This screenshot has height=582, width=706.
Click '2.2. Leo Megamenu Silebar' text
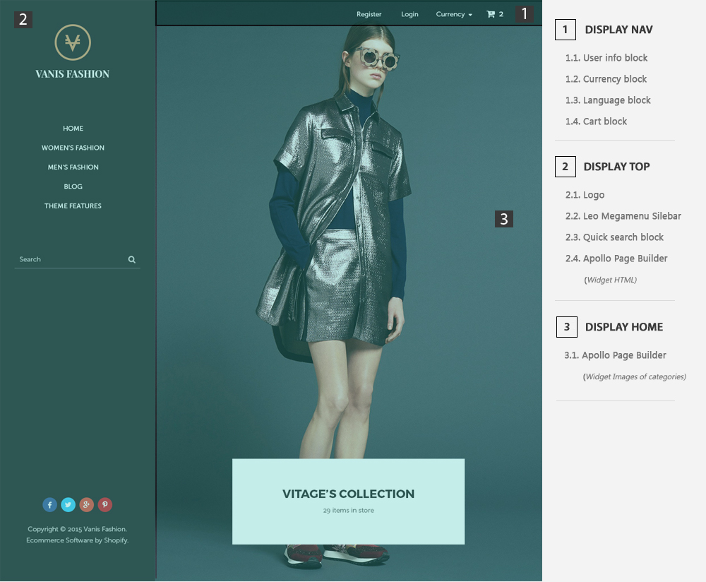623,216
